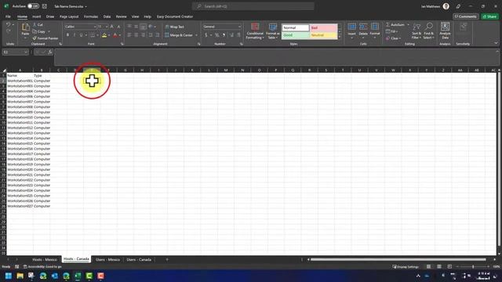
Task: Switch to the Insert ribbon tab
Action: [37, 16]
